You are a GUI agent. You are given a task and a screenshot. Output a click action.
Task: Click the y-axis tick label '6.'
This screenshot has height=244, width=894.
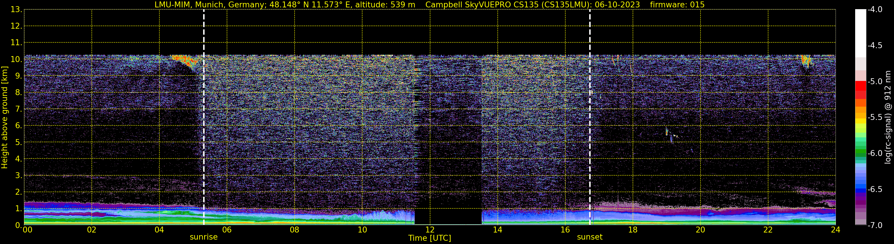tap(18, 126)
